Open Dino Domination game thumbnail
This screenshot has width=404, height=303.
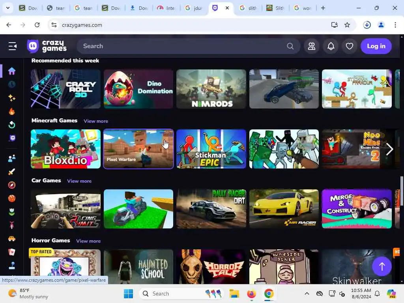(x=138, y=89)
